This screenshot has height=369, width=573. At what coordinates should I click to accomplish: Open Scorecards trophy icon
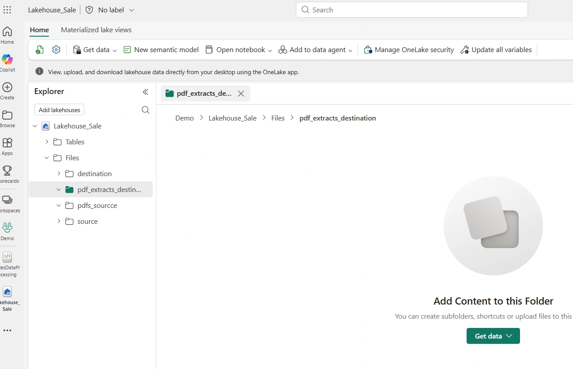tap(7, 170)
